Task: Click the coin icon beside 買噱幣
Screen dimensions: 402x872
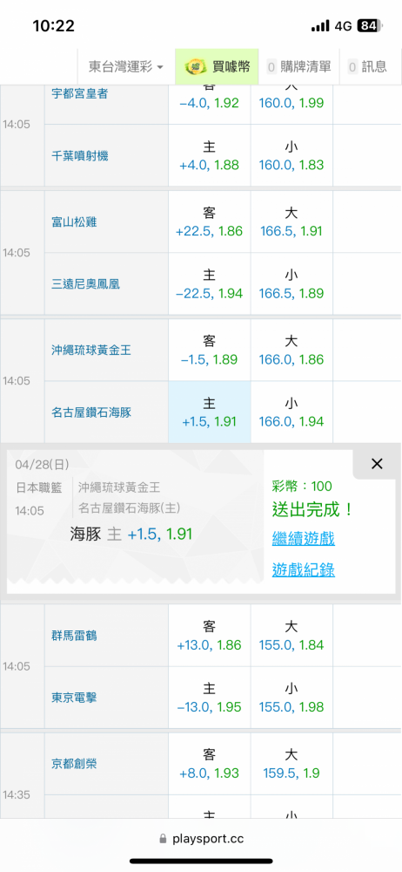Action: pyautogui.click(x=194, y=67)
